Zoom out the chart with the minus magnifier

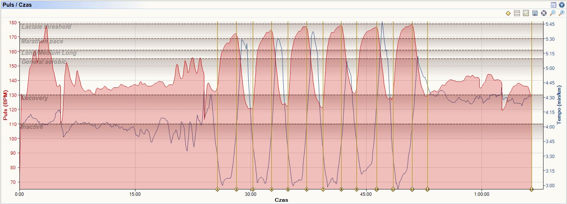tap(553, 13)
